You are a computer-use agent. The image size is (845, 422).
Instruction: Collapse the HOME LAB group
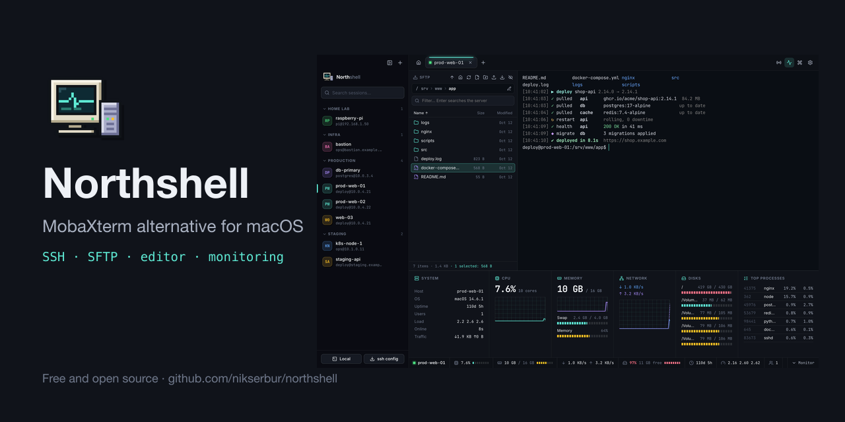coord(362,109)
